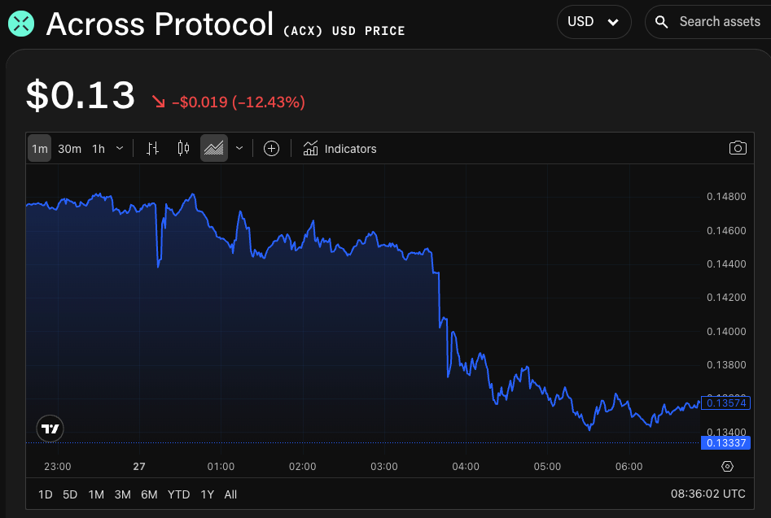Open the USD currency dropdown
Screen dimensions: 771x518
594,22
